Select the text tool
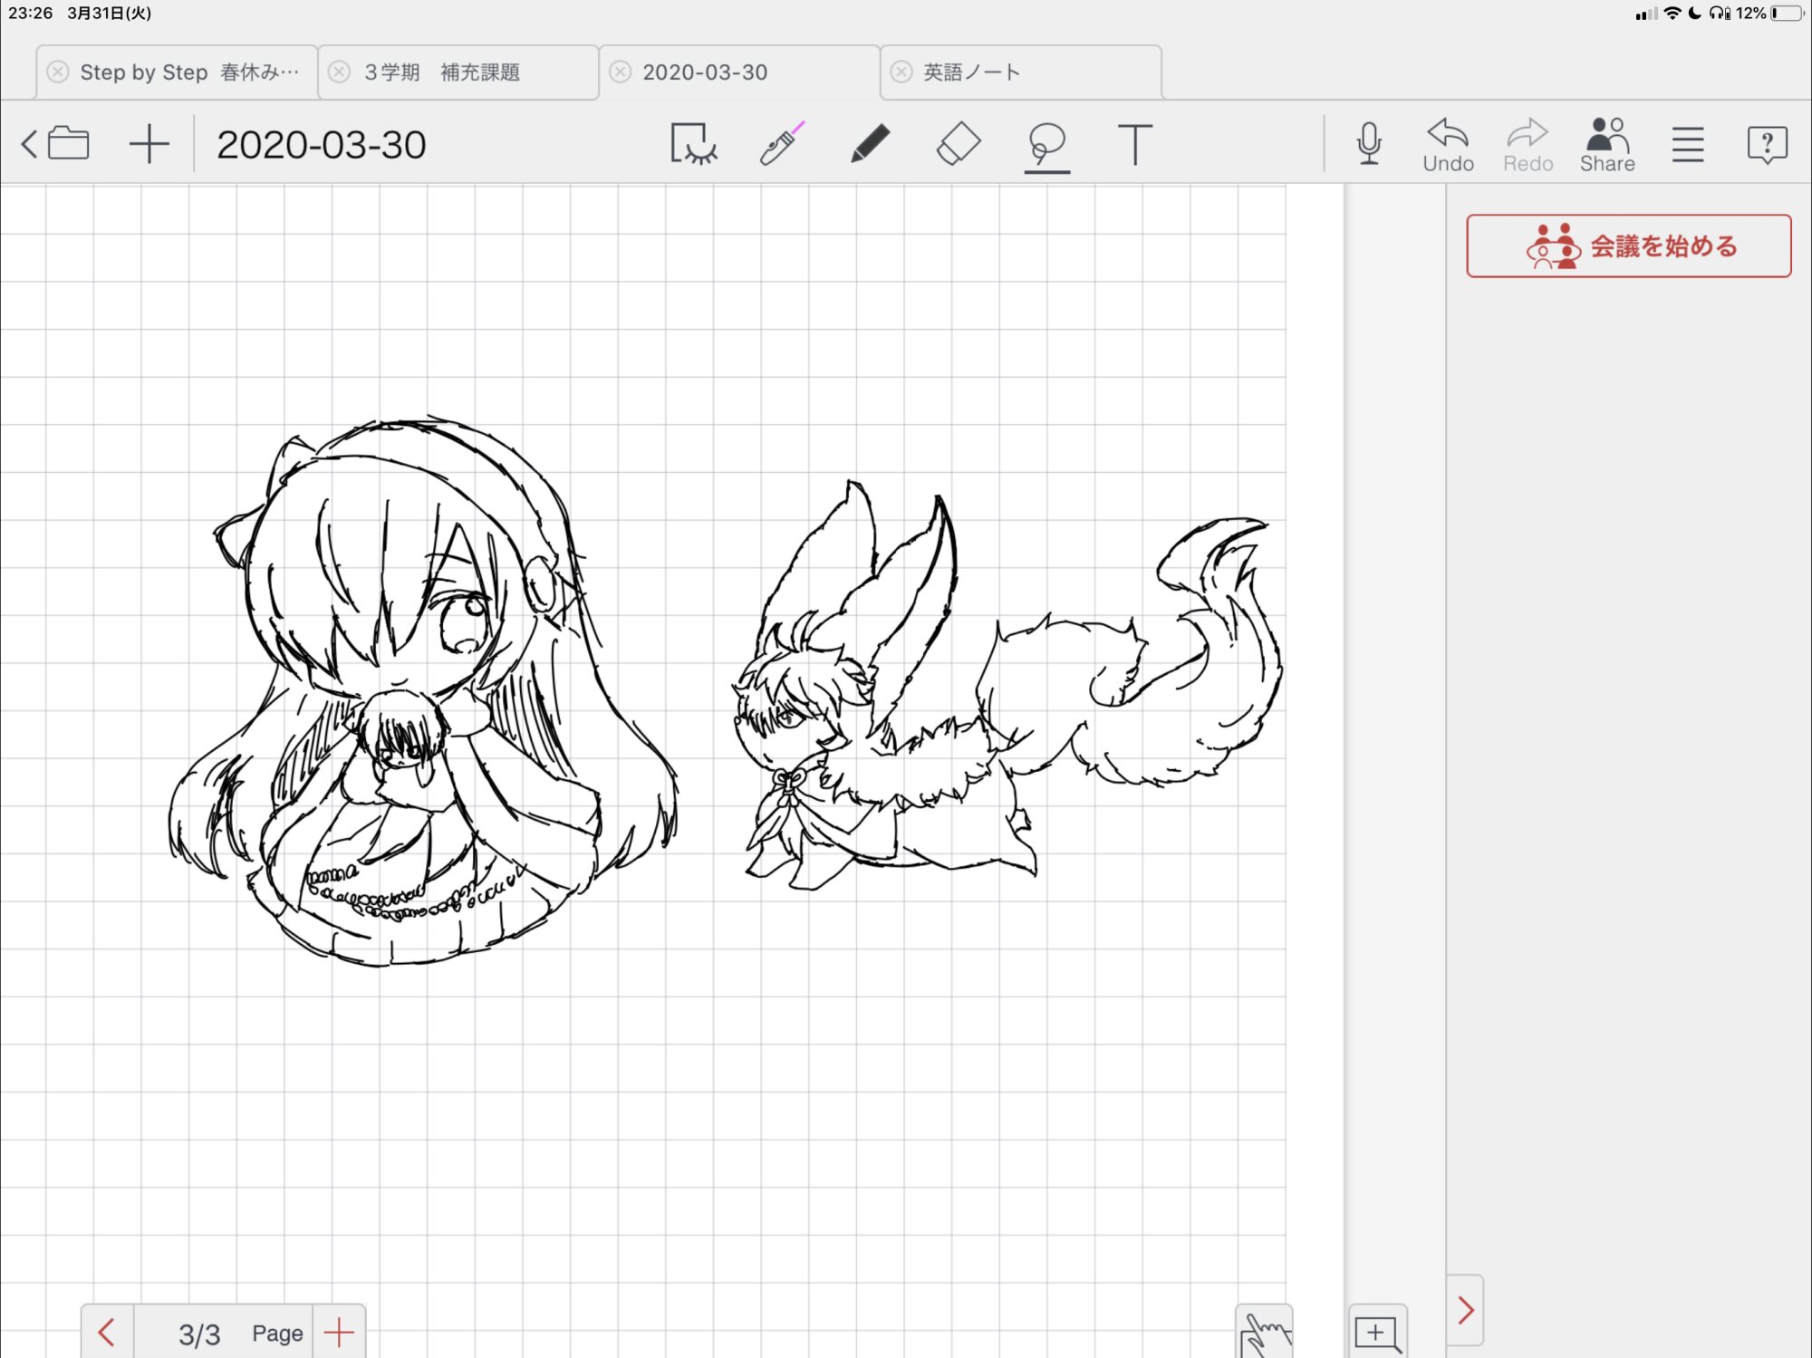Image resolution: width=1812 pixels, height=1358 pixels. [1133, 144]
